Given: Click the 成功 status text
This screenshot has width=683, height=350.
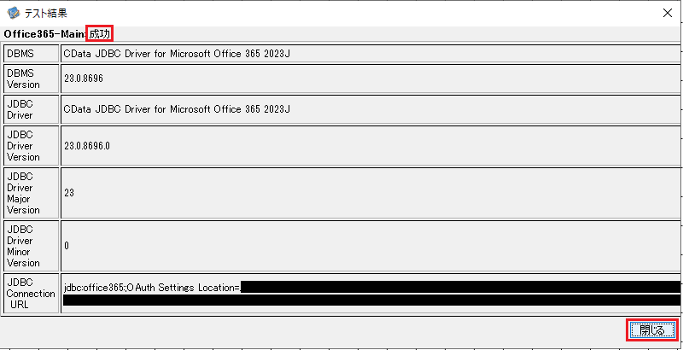Looking at the screenshot, I should [100, 33].
